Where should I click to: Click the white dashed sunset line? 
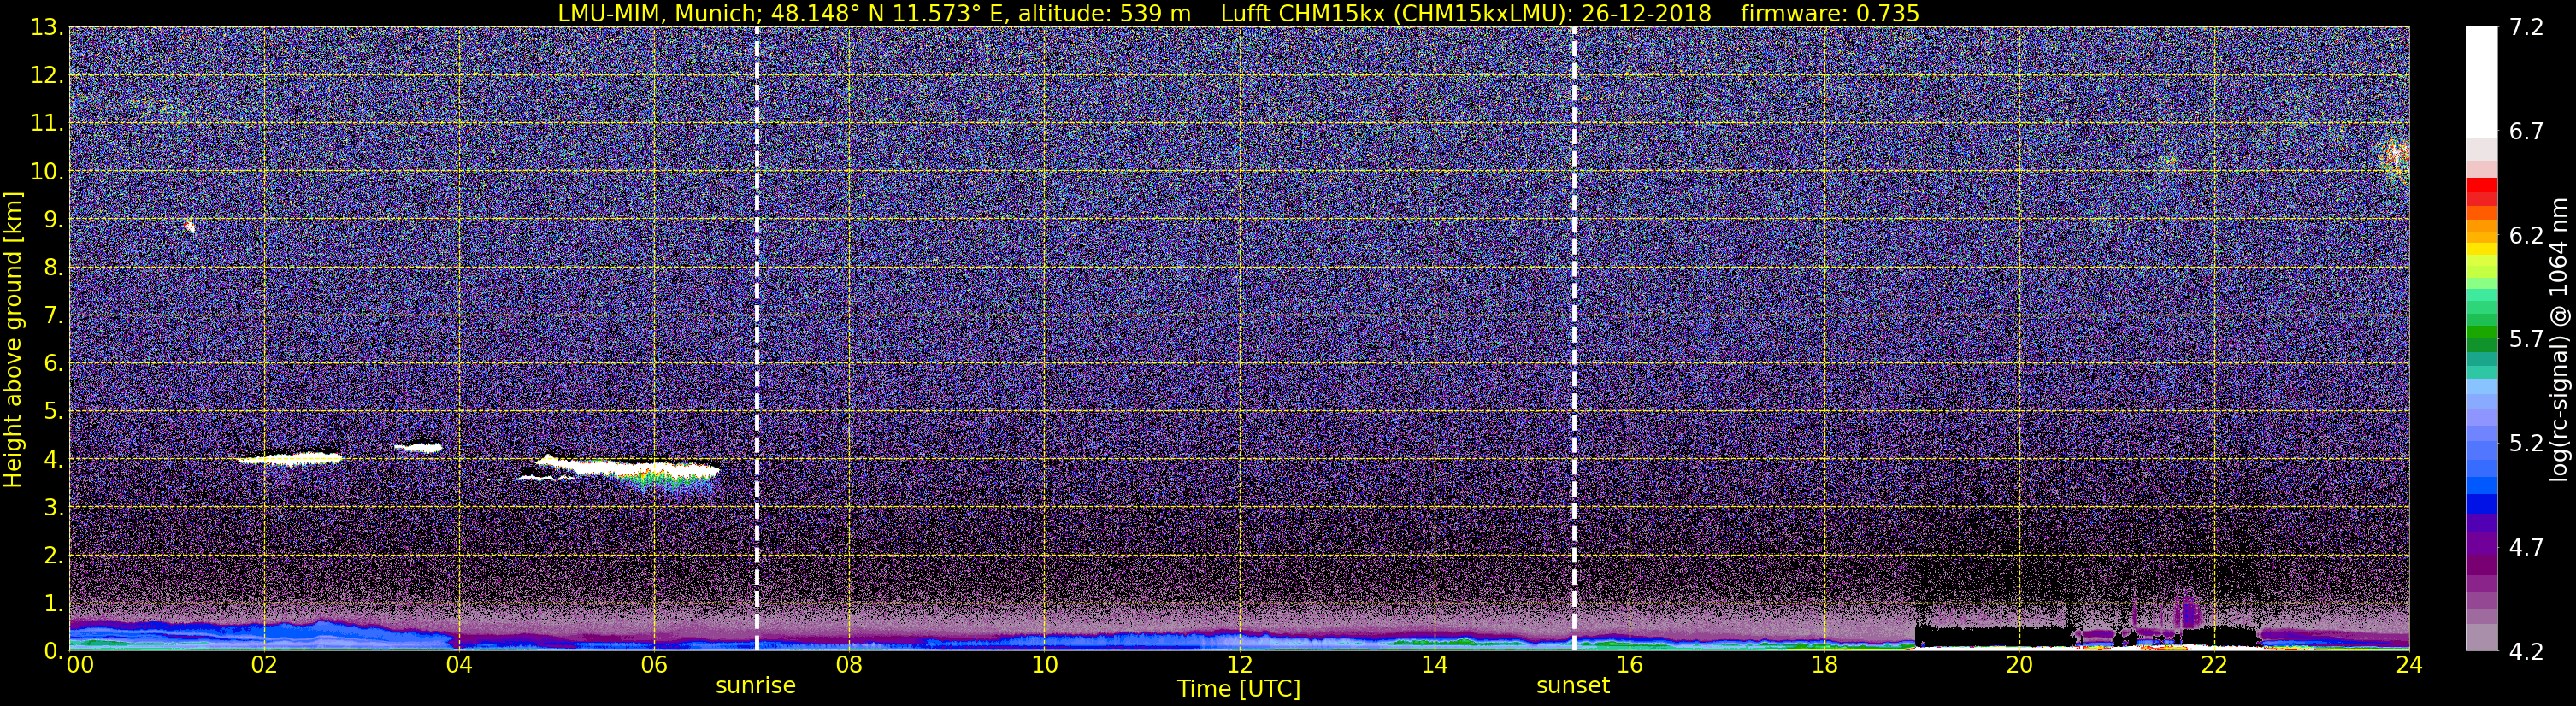pyautogui.click(x=1573, y=338)
